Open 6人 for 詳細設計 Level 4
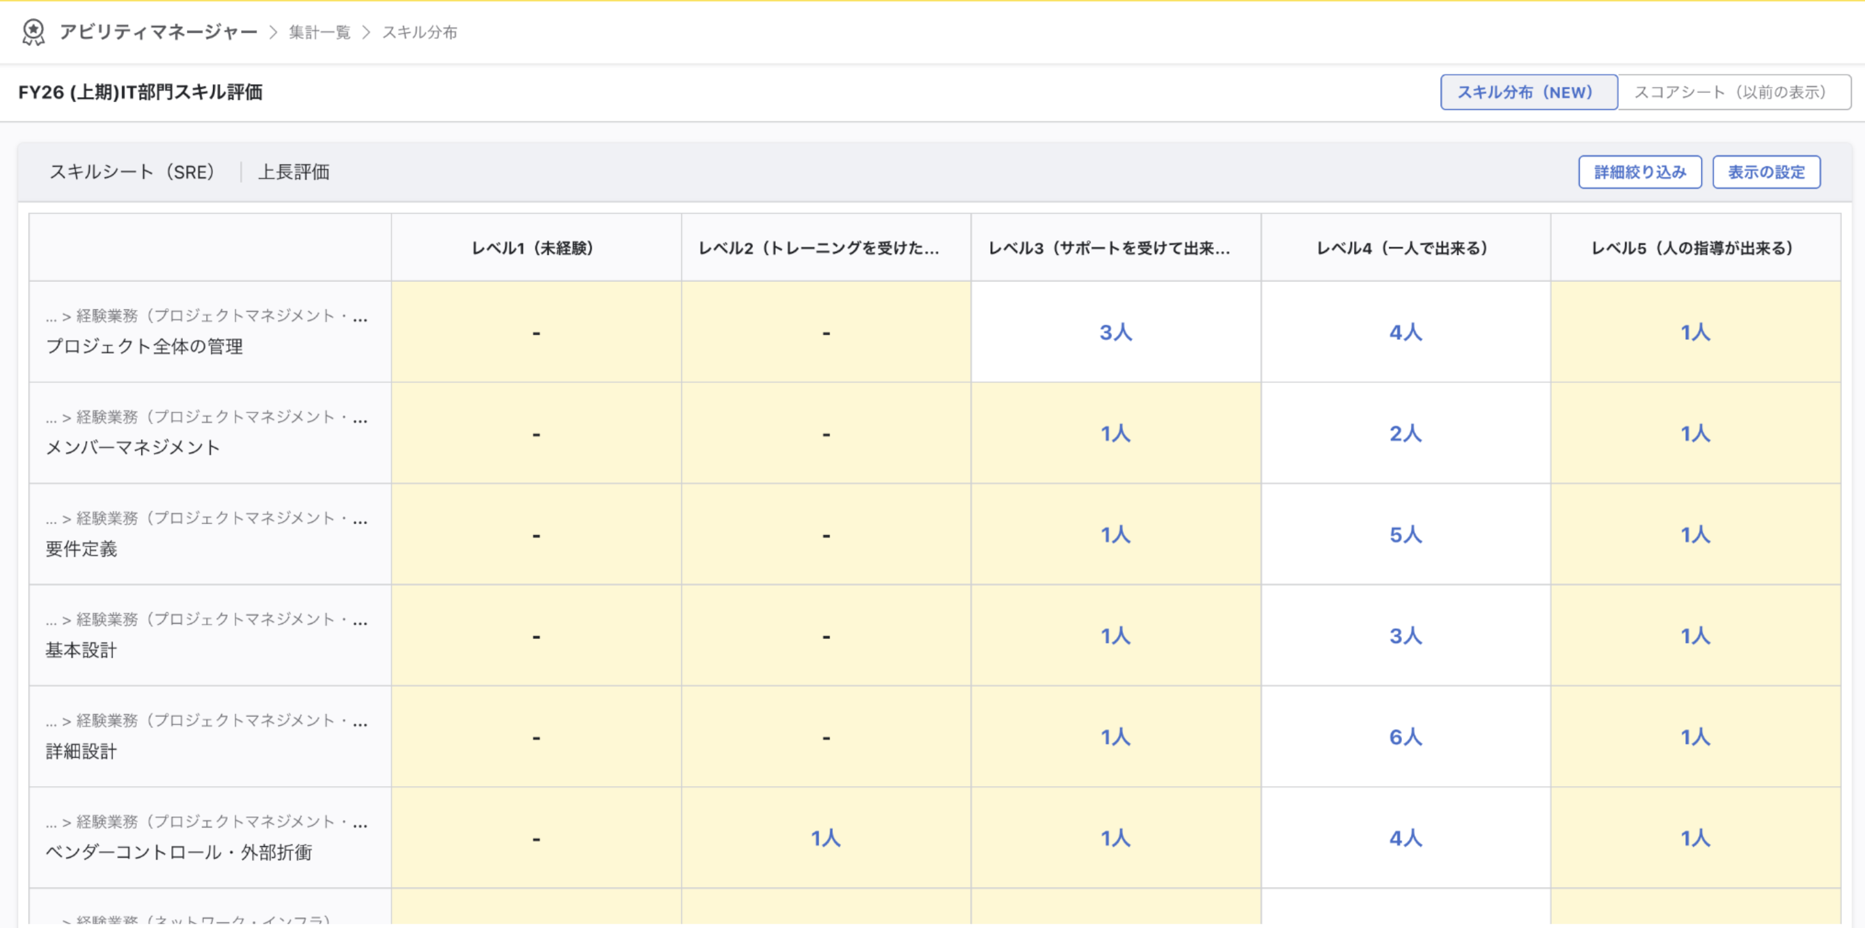1865x928 pixels. [x=1405, y=737]
